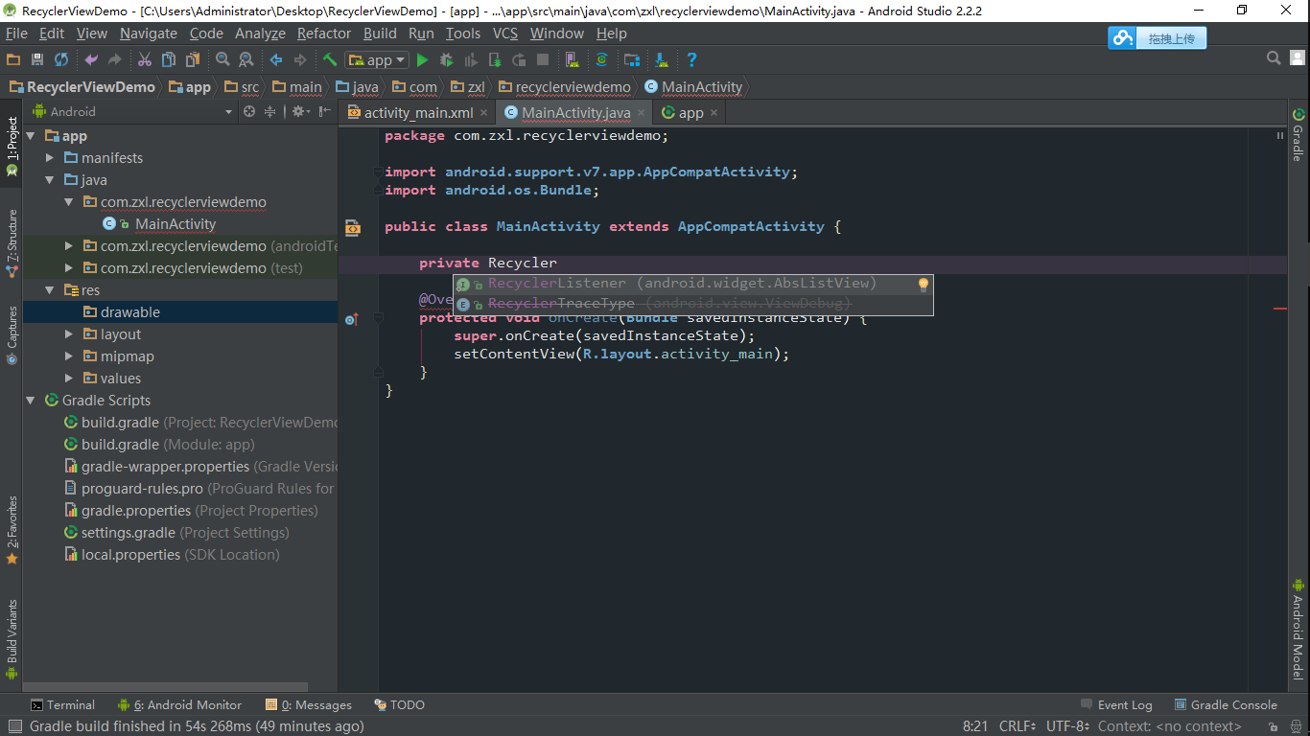Screen dimensions: 1310x736
Task: Click the grey Stop square icon
Action: coord(542,59)
